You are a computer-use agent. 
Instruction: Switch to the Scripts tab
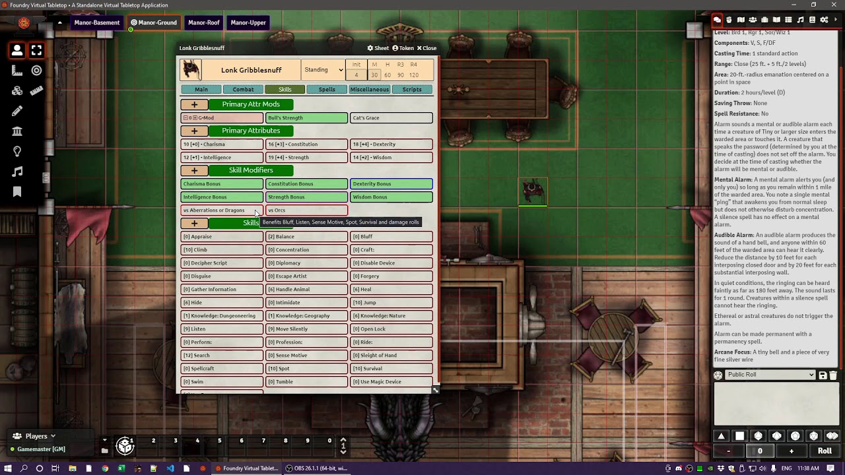pos(412,90)
